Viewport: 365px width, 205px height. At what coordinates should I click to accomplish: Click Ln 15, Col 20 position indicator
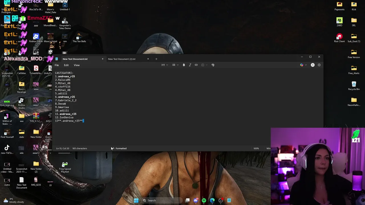(62, 148)
